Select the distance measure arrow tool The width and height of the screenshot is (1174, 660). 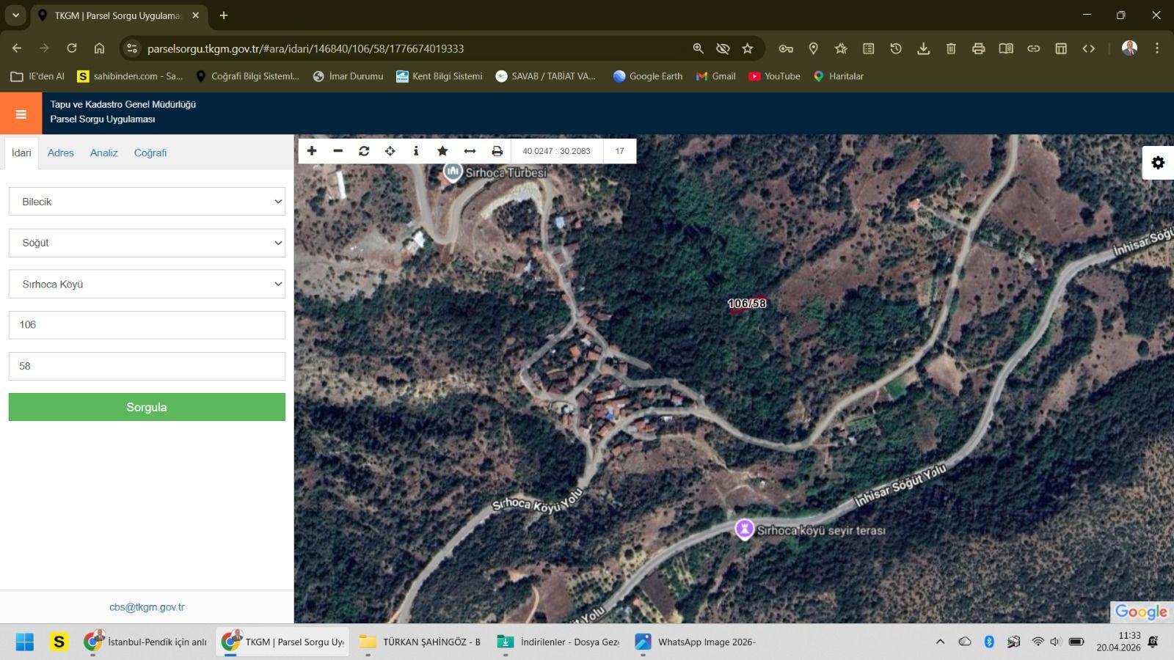pyautogui.click(x=470, y=151)
